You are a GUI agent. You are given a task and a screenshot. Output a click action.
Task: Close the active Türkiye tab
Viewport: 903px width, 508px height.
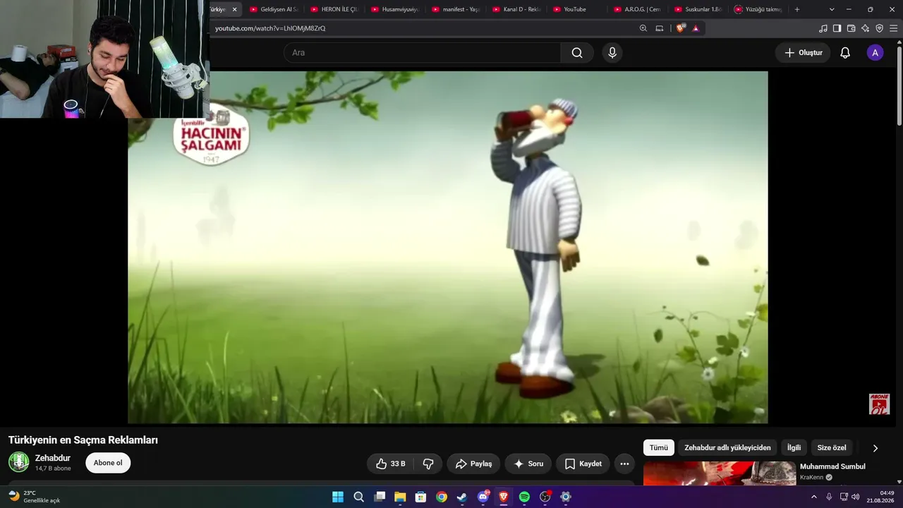click(234, 9)
